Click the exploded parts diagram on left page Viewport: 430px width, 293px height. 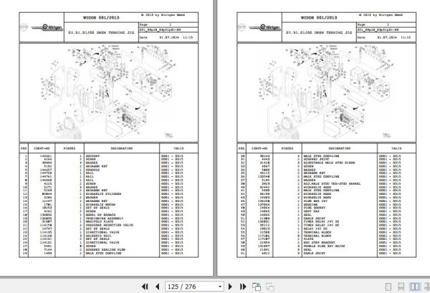[109, 92]
